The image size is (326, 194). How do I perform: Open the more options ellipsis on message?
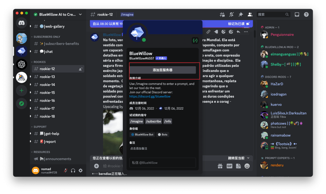point(246,32)
